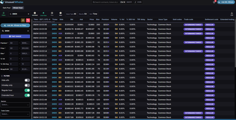Switch to Individual view mode

(x=35, y=14)
